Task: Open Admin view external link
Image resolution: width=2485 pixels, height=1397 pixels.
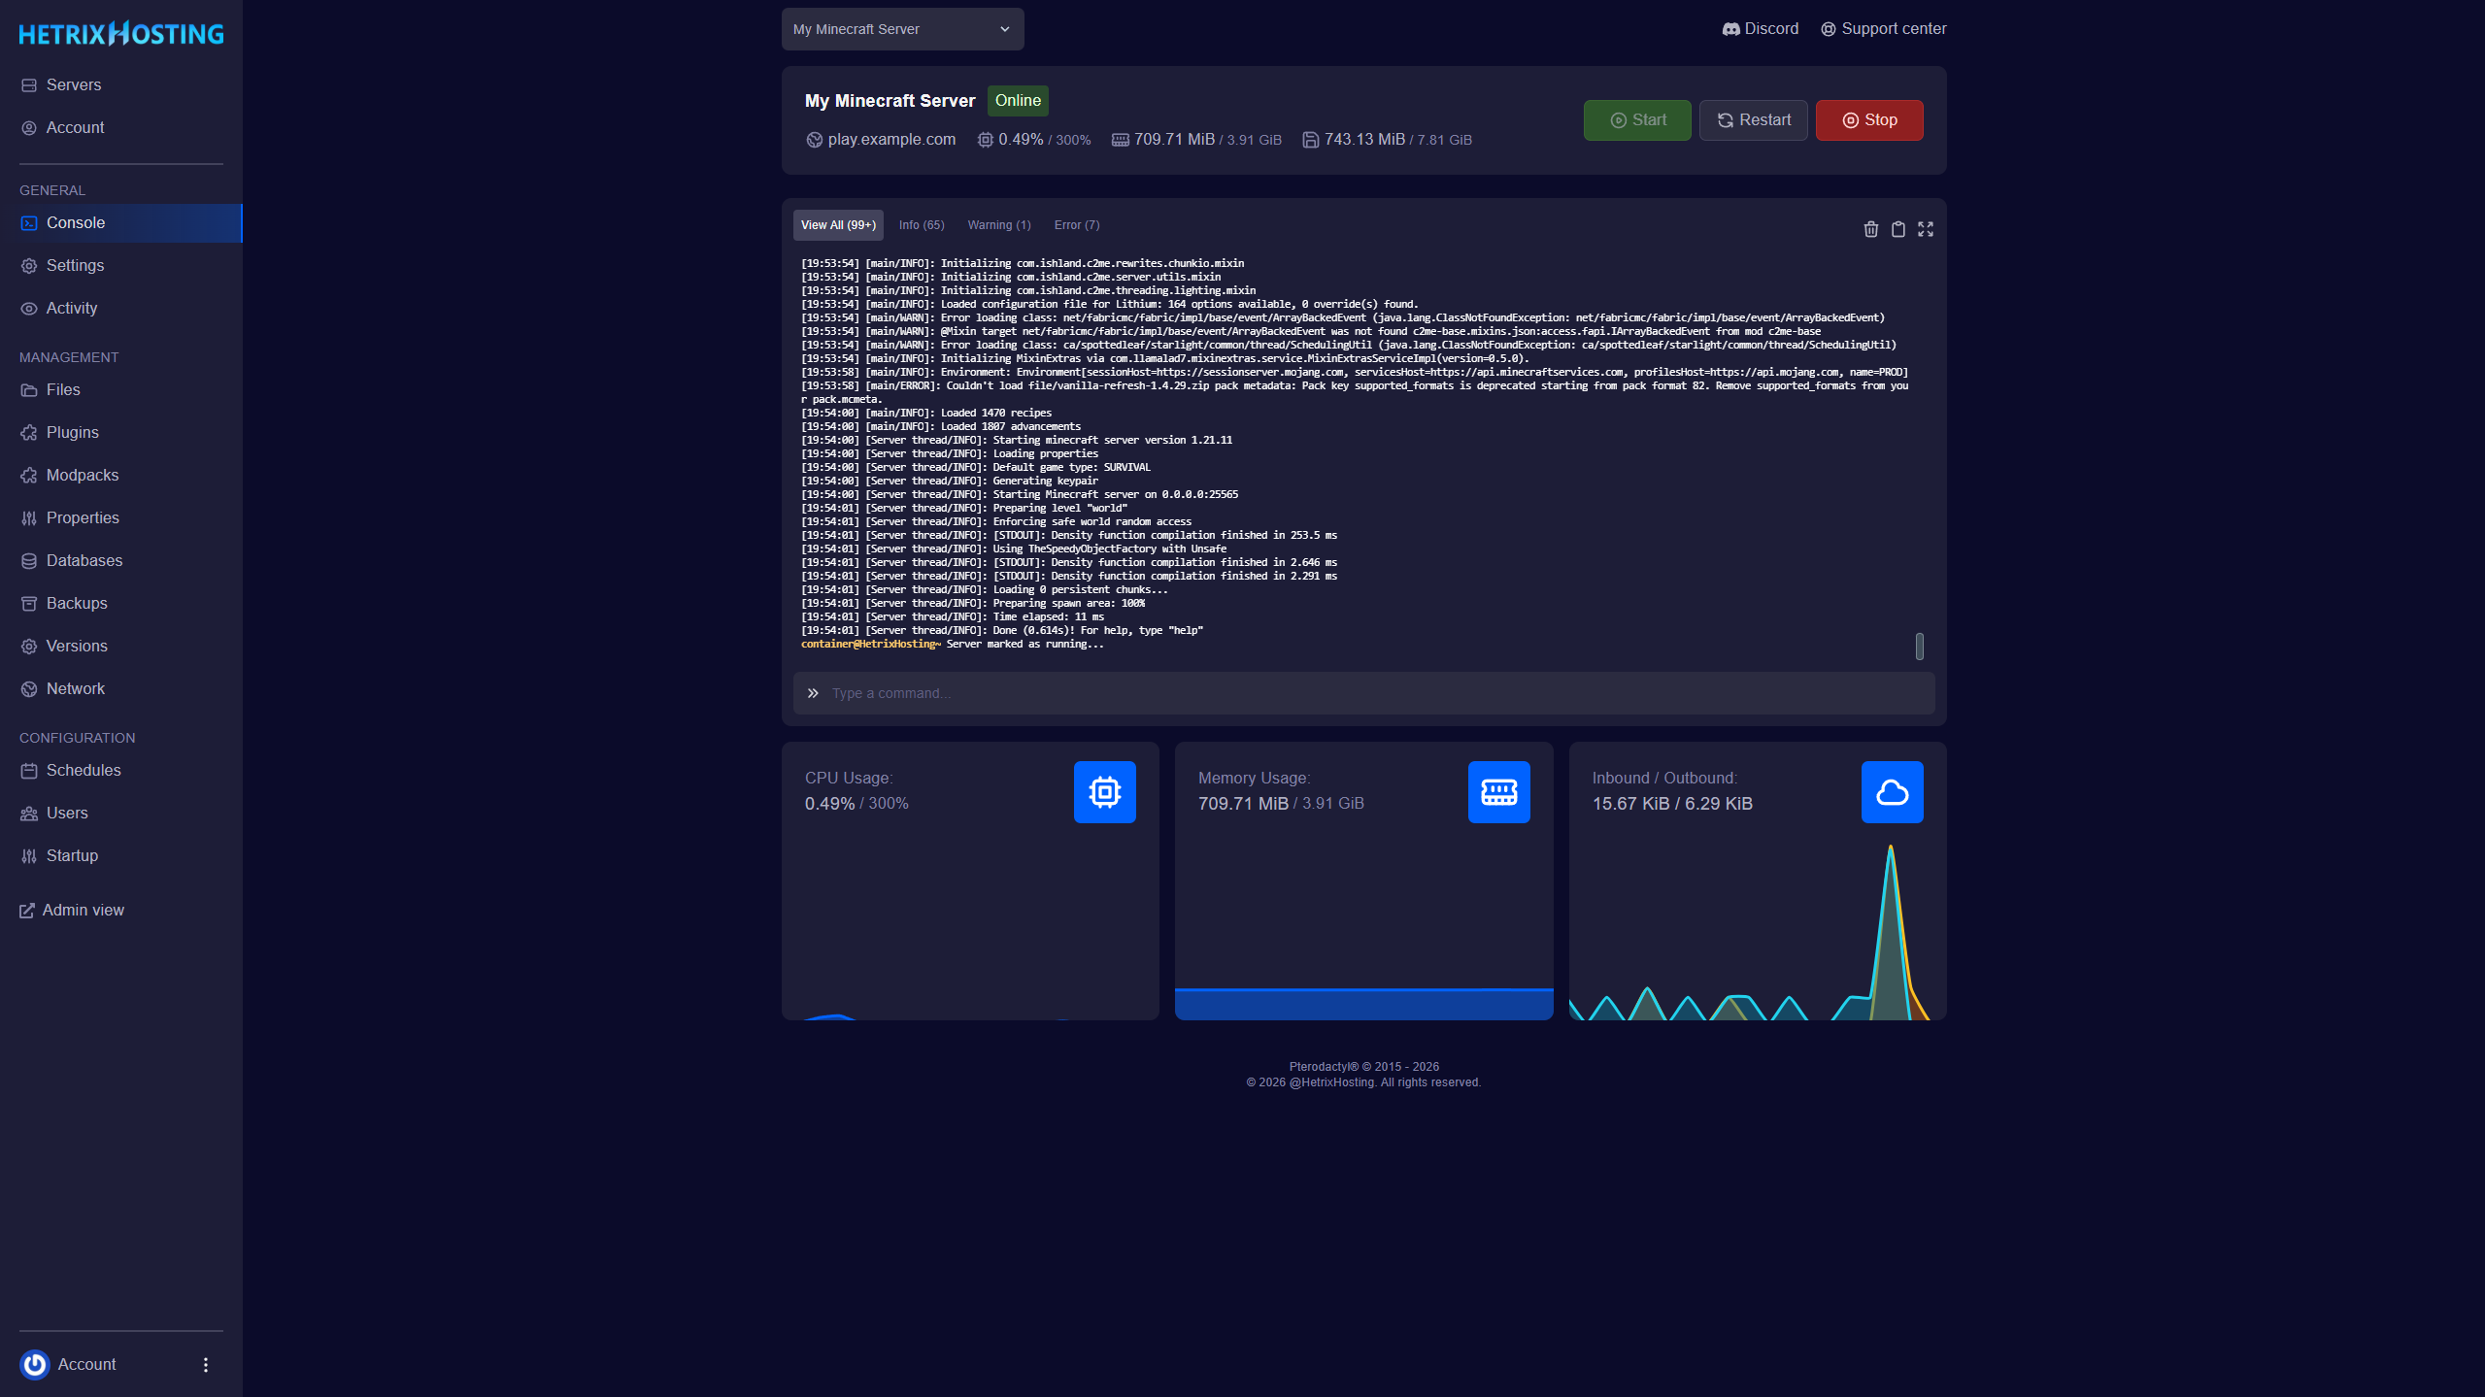Action: (72, 911)
